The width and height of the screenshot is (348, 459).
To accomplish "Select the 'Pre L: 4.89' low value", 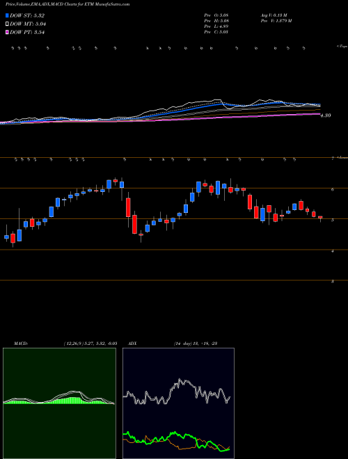I will coord(216,26).
